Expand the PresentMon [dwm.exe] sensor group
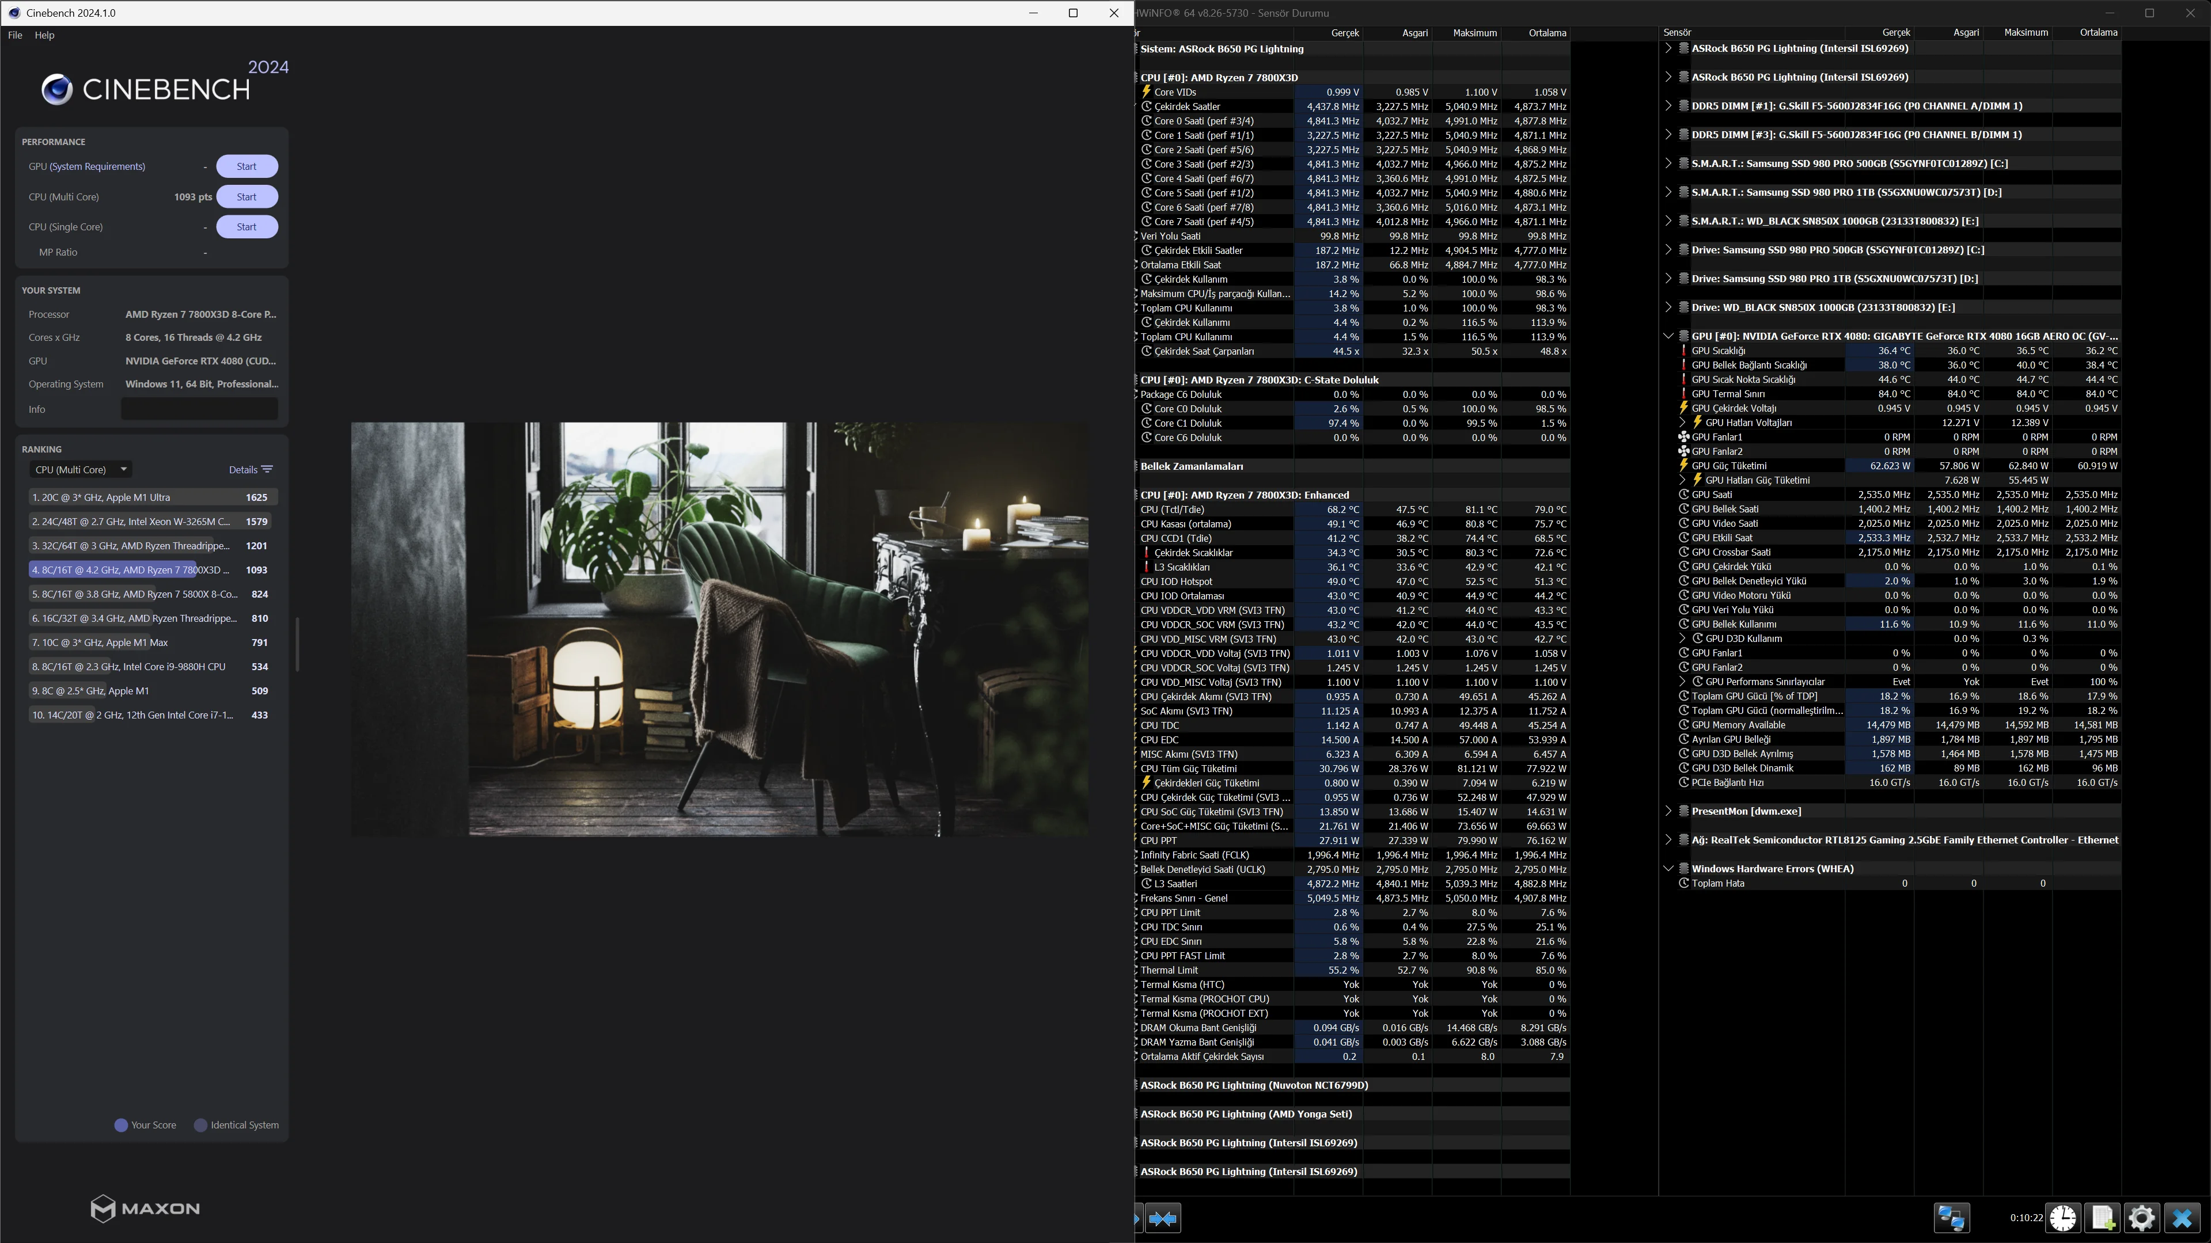Viewport: 2211px width, 1243px height. 1668,812
